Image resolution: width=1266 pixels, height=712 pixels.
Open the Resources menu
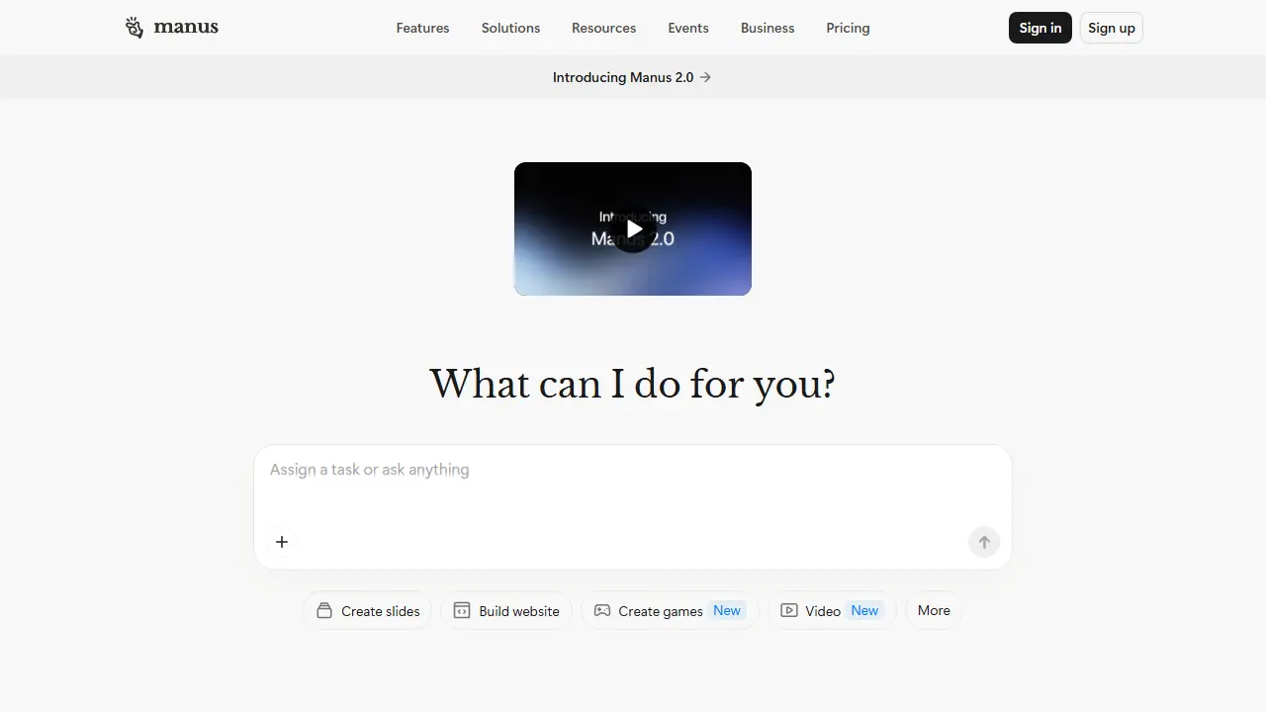pyautogui.click(x=603, y=28)
